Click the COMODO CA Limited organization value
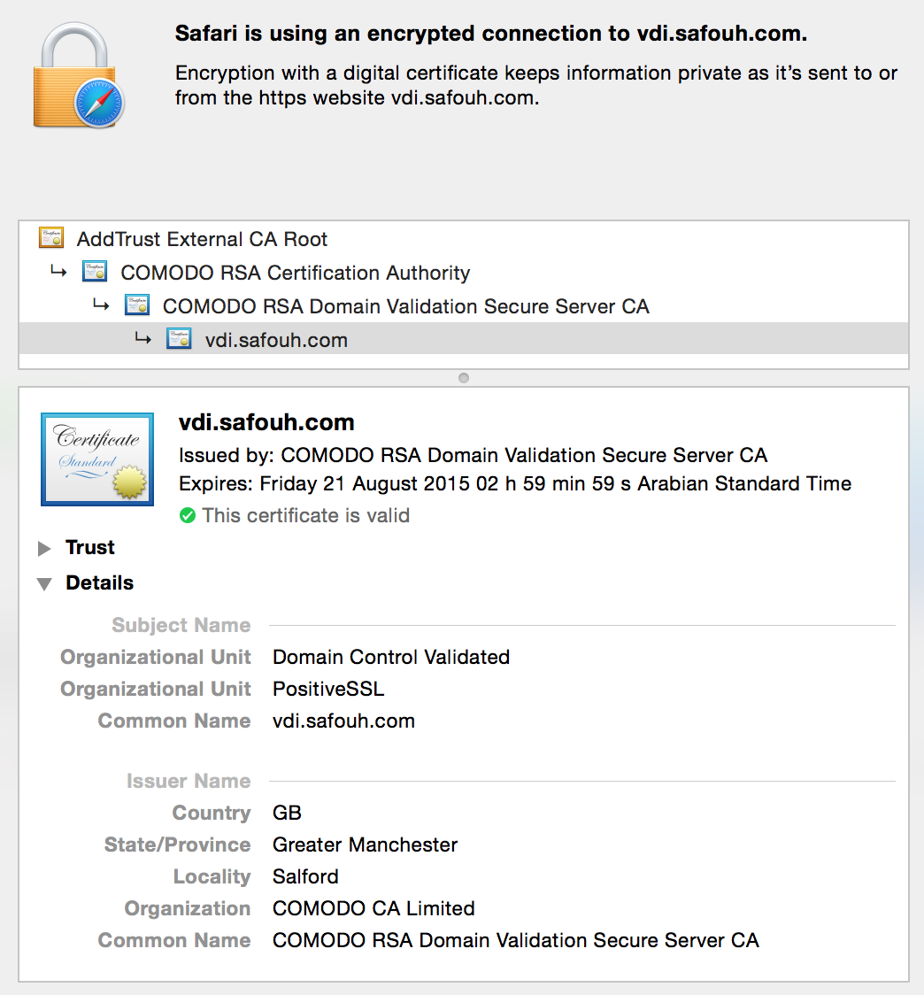The image size is (924, 995). click(373, 909)
